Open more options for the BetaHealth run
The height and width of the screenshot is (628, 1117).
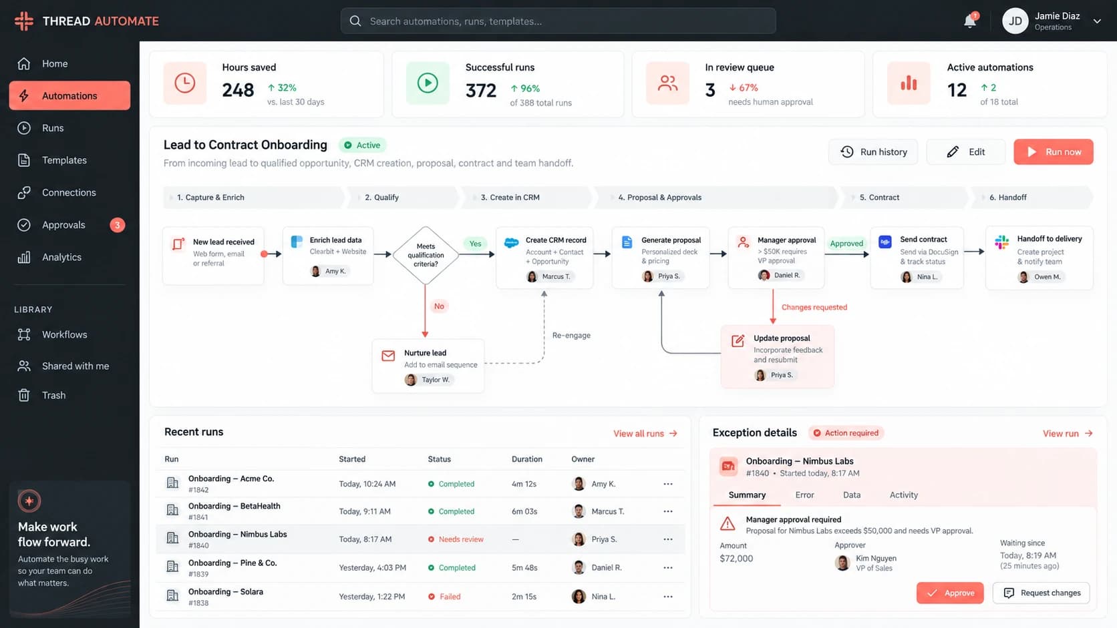click(x=668, y=511)
